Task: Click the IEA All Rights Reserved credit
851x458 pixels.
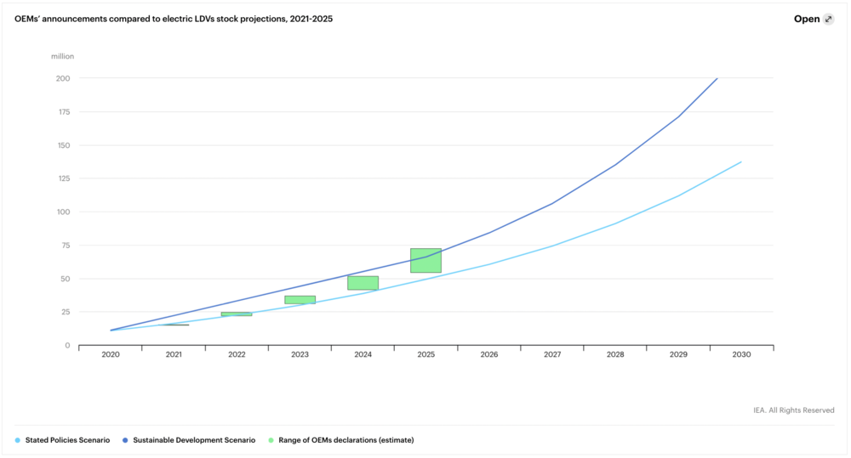Action: [x=793, y=410]
